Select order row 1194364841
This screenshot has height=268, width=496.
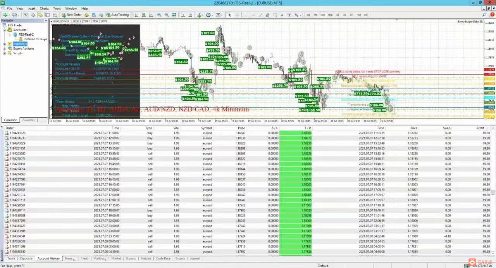(248, 236)
